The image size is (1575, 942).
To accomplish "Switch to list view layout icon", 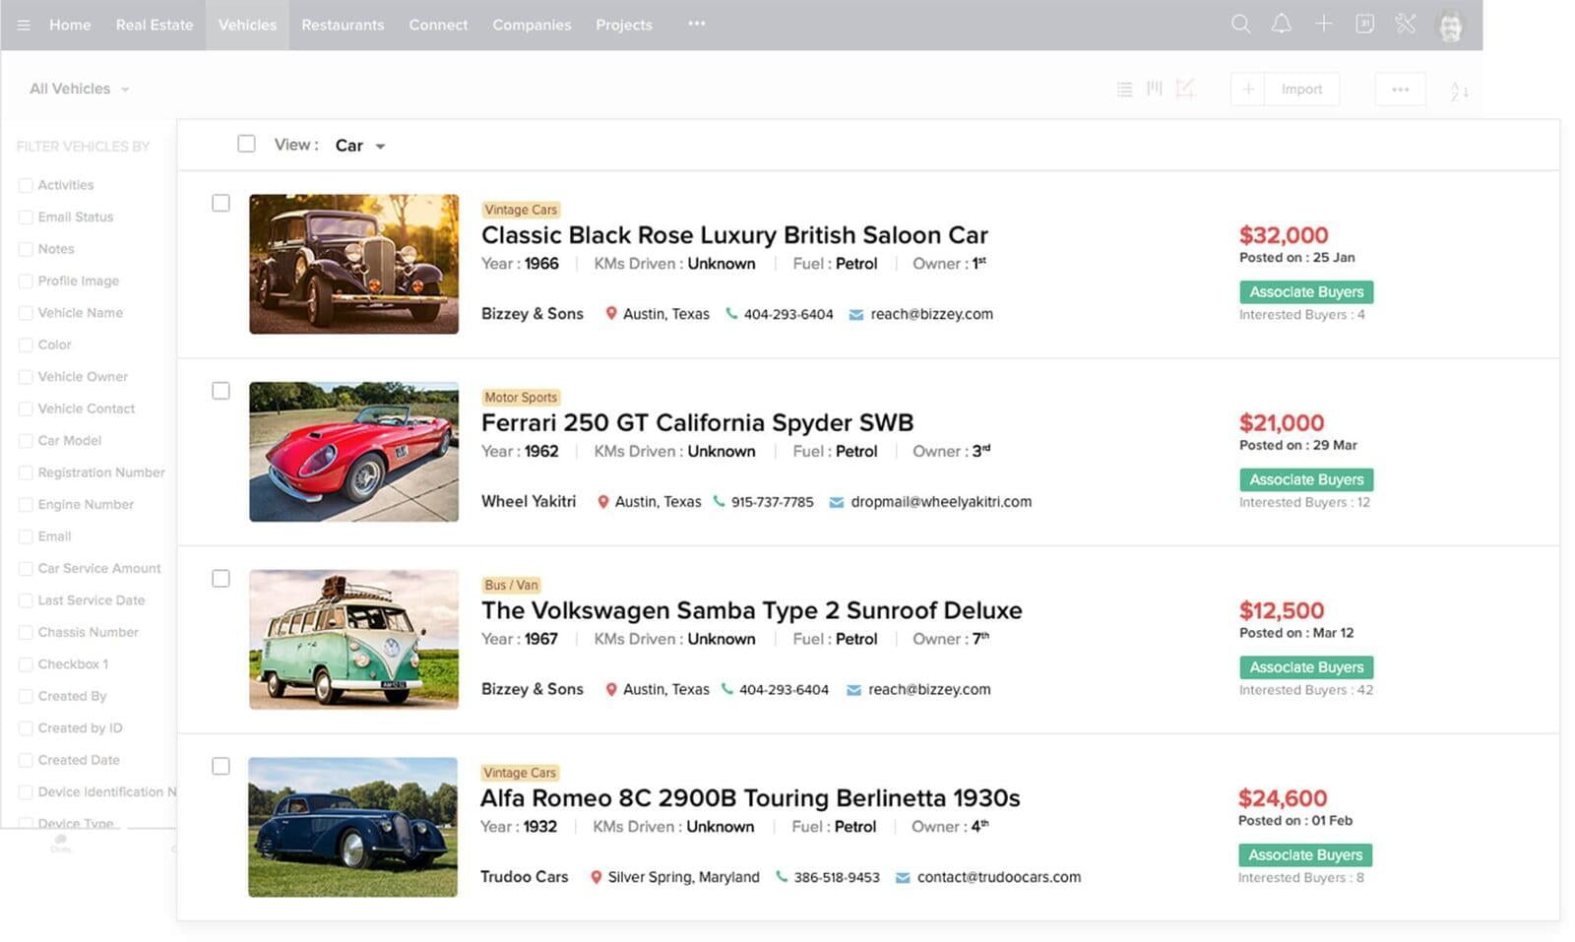I will [1124, 90].
